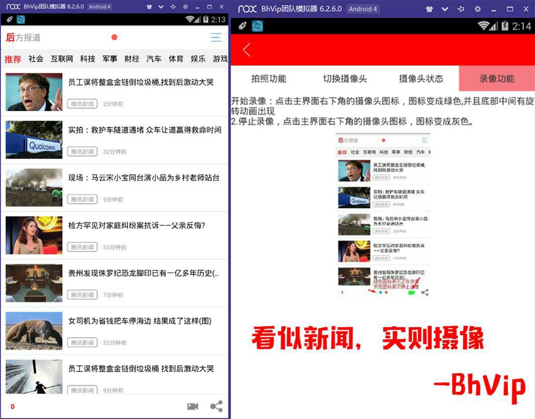Select the 财经 category tab
The width and height of the screenshot is (535, 419).
click(x=132, y=59)
